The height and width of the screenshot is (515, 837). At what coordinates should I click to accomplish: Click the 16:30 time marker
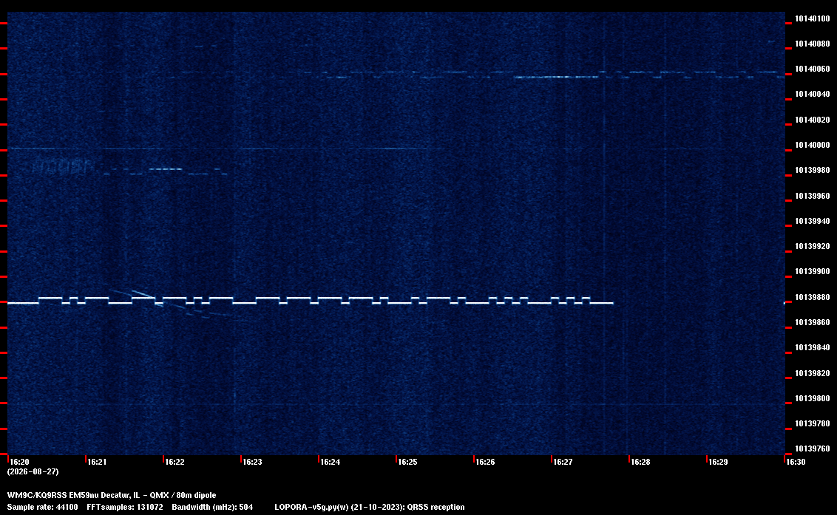tap(796, 462)
